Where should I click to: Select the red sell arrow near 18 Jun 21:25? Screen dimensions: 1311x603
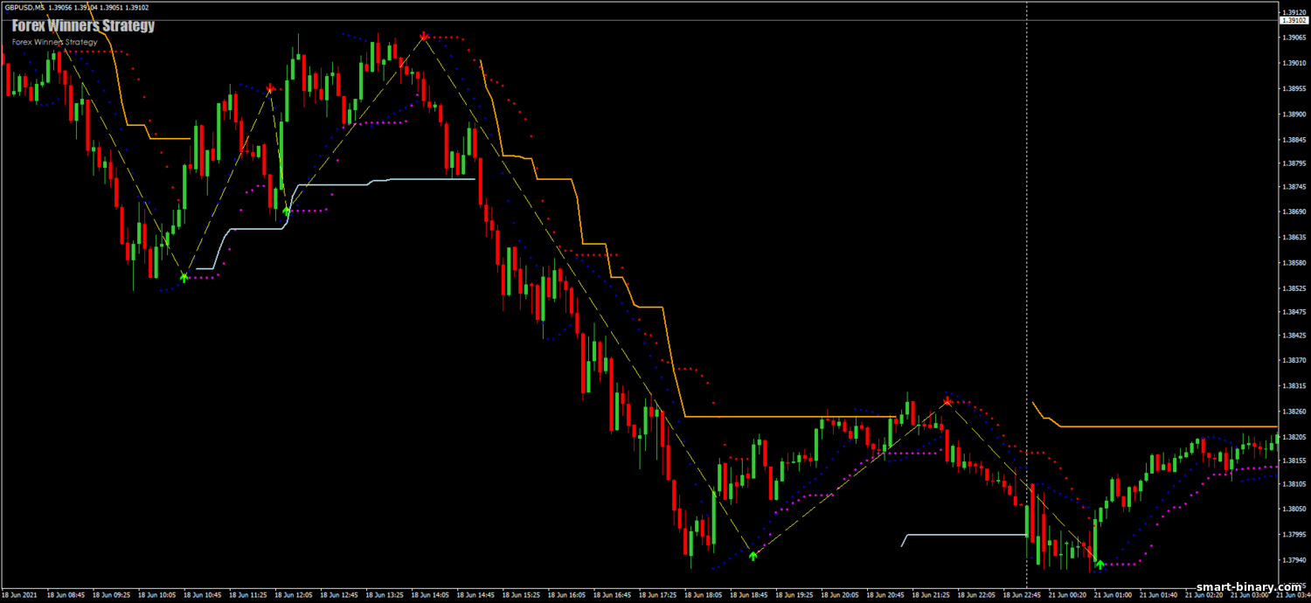coord(947,402)
